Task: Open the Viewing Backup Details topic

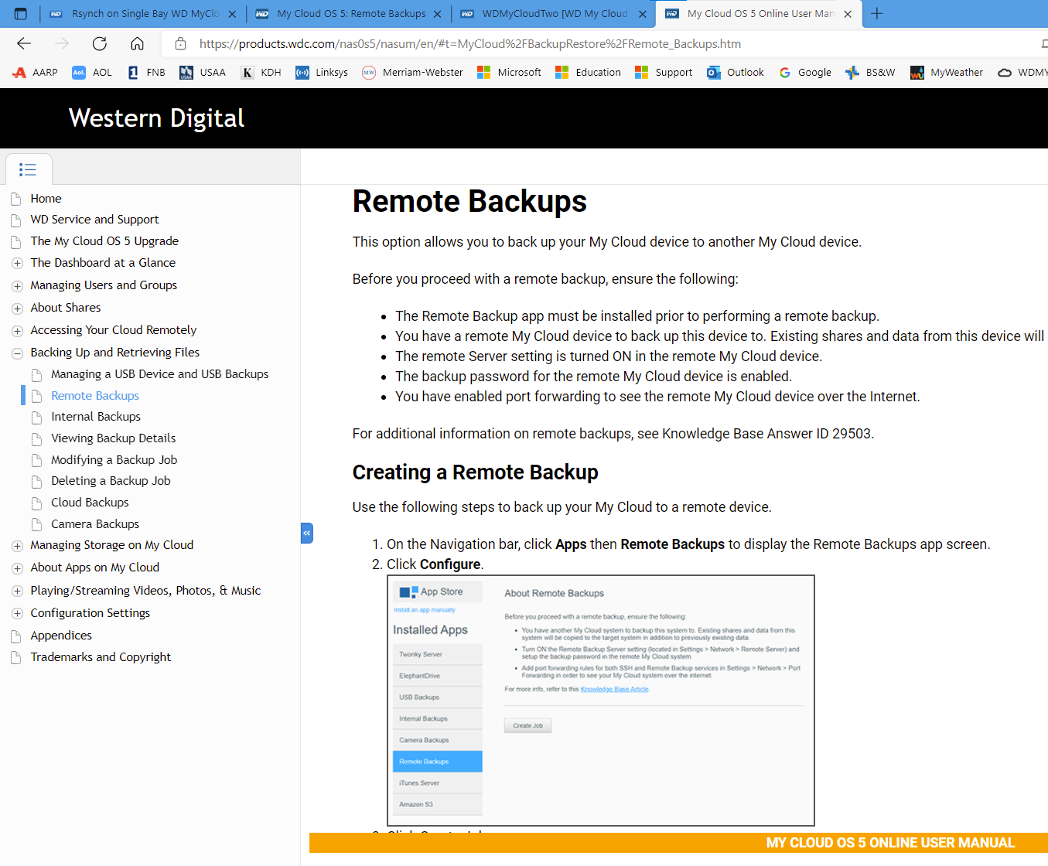Action: click(113, 438)
